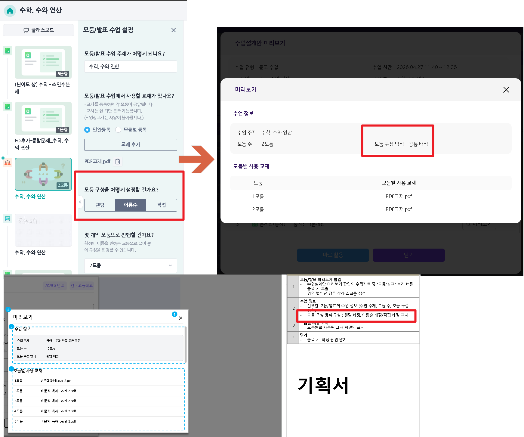Screen dimensions: 524x437
Task: Switch group composition to 이름순
Action: tap(131, 205)
